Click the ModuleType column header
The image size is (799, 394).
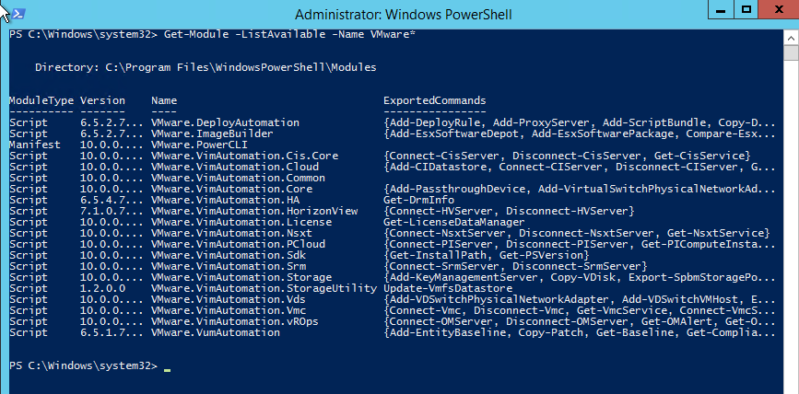(38, 99)
